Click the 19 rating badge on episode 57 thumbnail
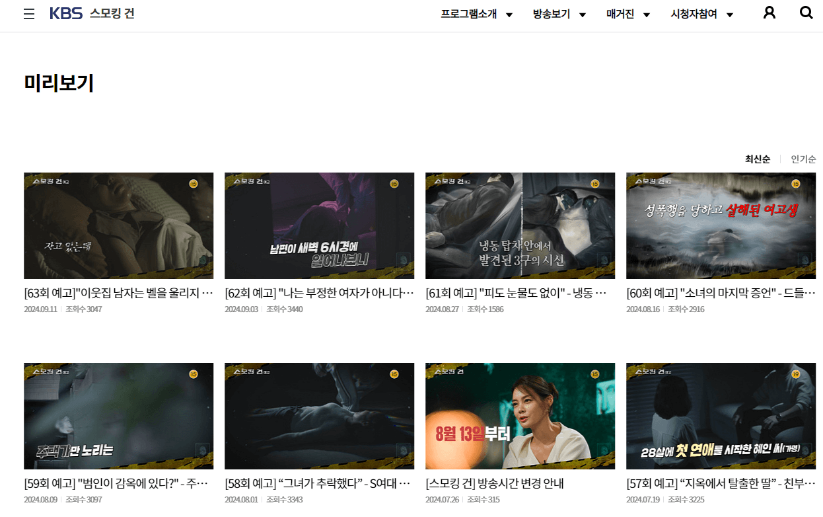Screen dimensions: 823x517 click(x=796, y=374)
